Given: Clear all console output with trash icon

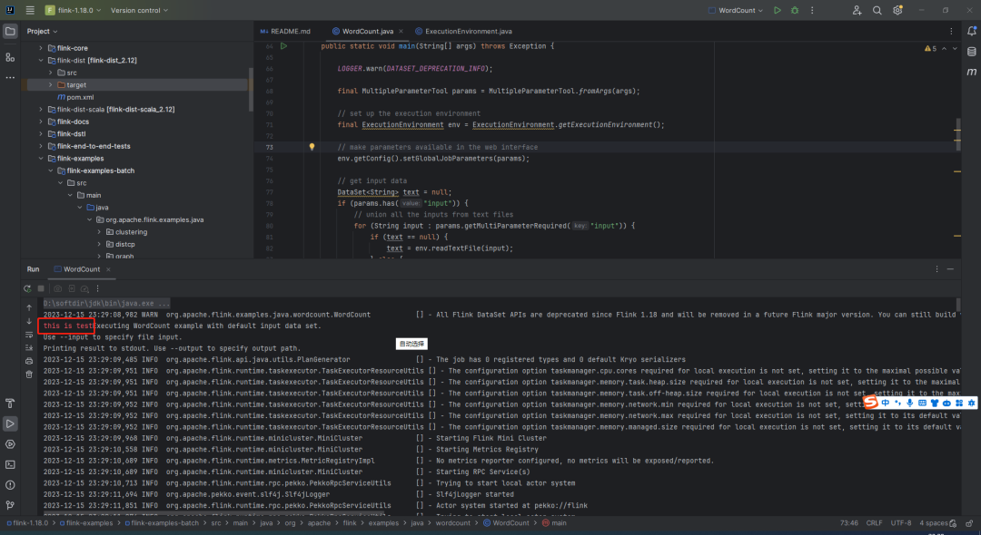Looking at the screenshot, I should (x=29, y=374).
